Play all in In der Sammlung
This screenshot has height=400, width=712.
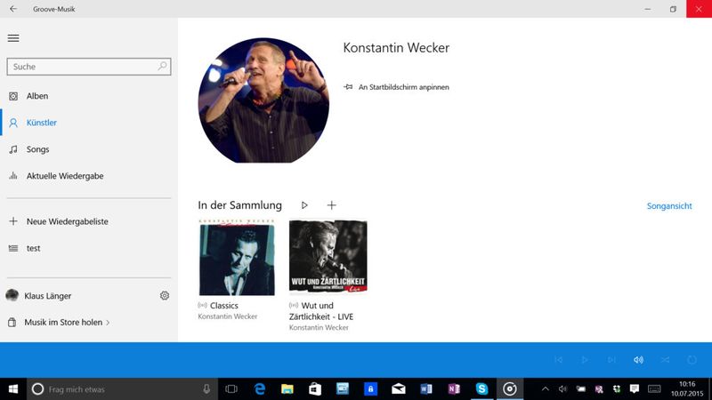pyautogui.click(x=304, y=205)
